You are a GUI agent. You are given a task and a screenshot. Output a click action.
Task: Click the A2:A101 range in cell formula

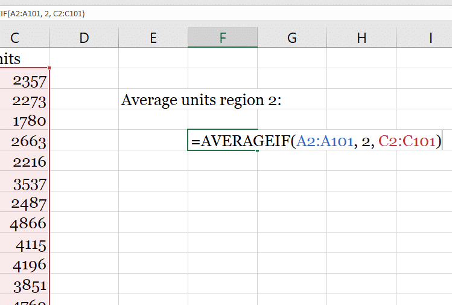tap(325, 141)
